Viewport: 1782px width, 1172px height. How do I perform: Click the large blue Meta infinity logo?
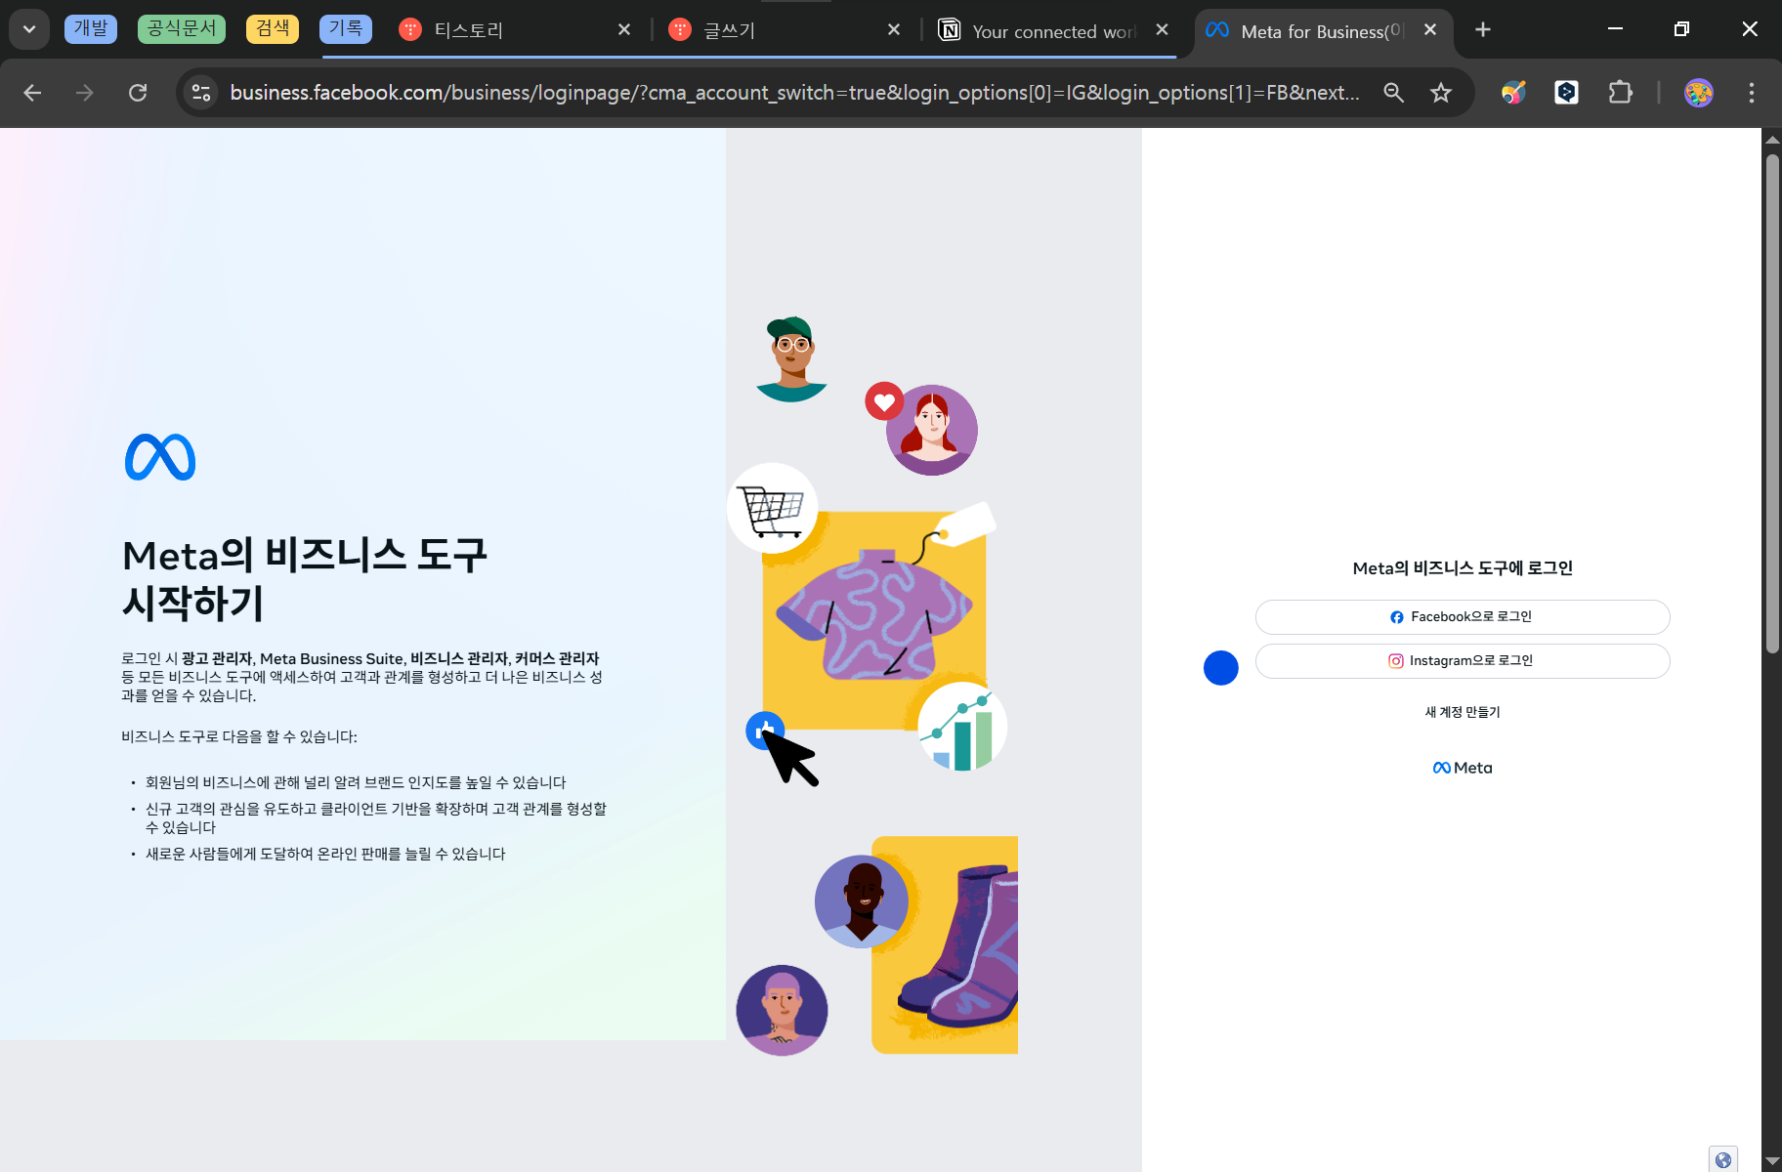point(160,457)
